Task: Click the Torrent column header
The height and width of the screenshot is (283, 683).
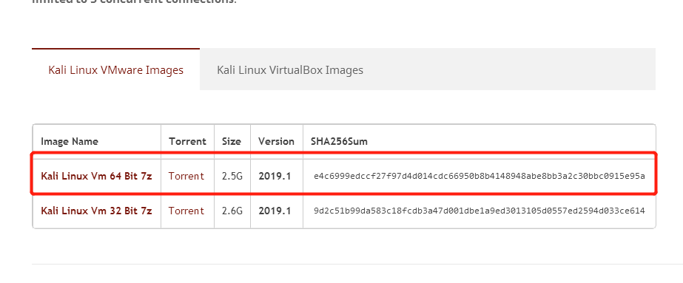Action: coord(187,141)
